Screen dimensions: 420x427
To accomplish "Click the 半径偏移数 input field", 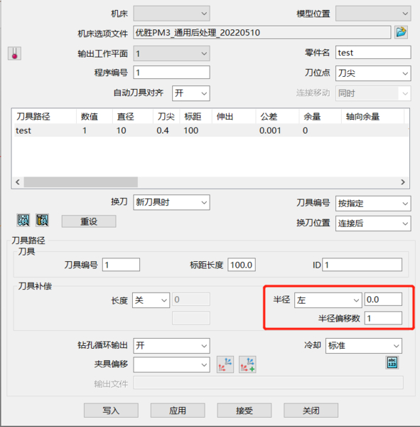I will [383, 318].
